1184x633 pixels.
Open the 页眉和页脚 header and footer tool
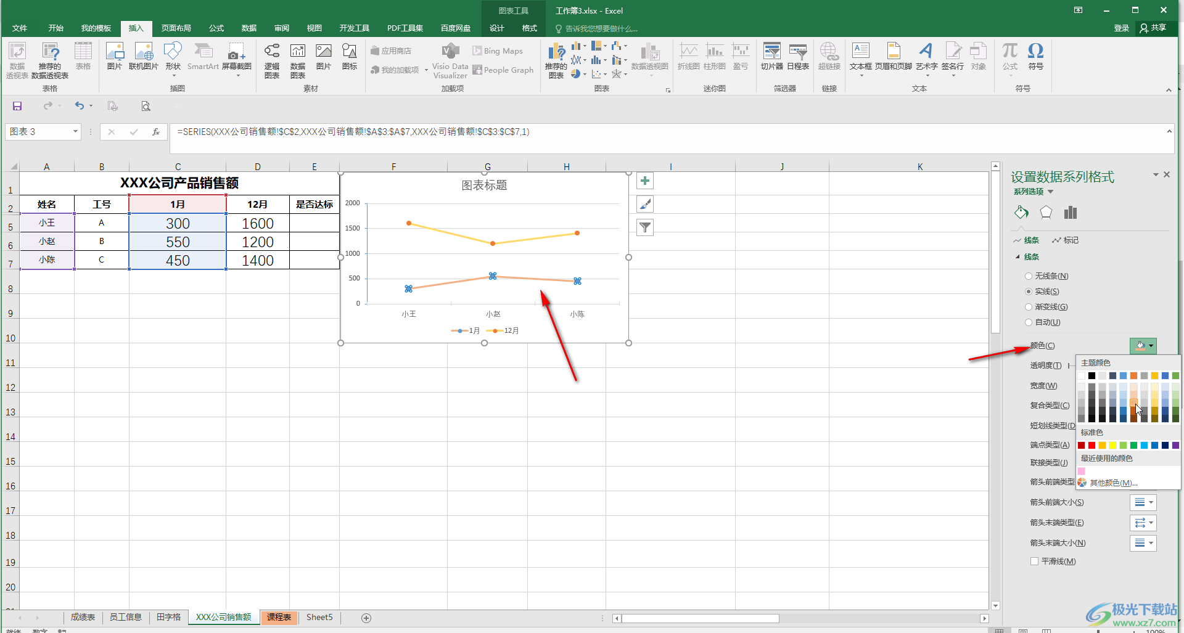pos(893,56)
